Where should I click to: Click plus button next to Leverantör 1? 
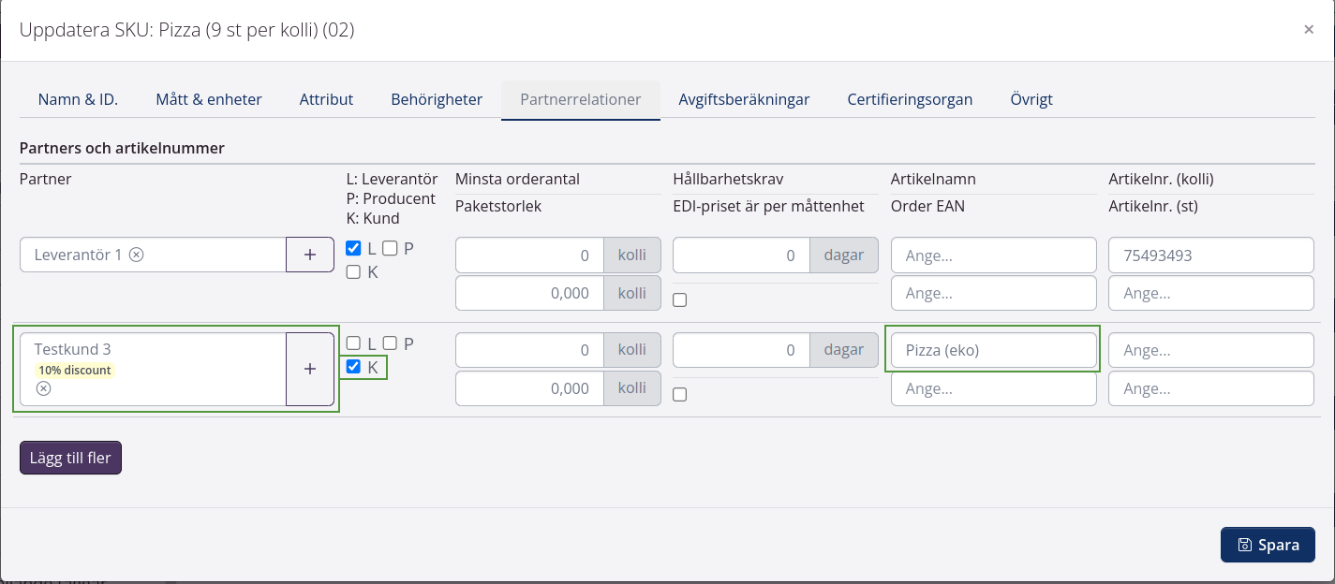tap(310, 255)
